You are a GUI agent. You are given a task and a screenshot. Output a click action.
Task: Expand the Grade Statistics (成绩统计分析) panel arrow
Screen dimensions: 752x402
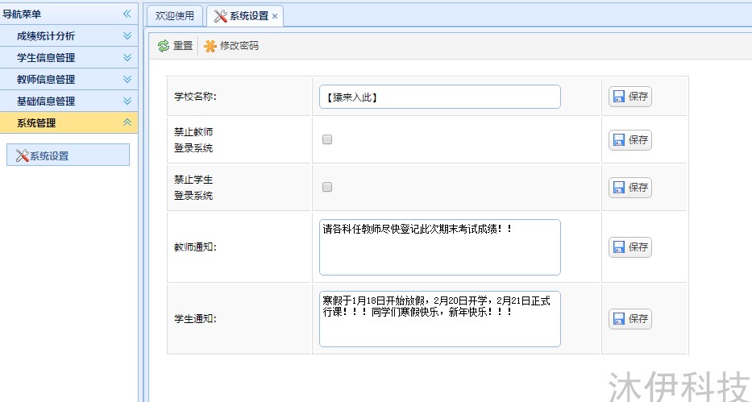tap(127, 35)
